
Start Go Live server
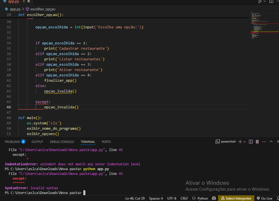[x=265, y=198]
